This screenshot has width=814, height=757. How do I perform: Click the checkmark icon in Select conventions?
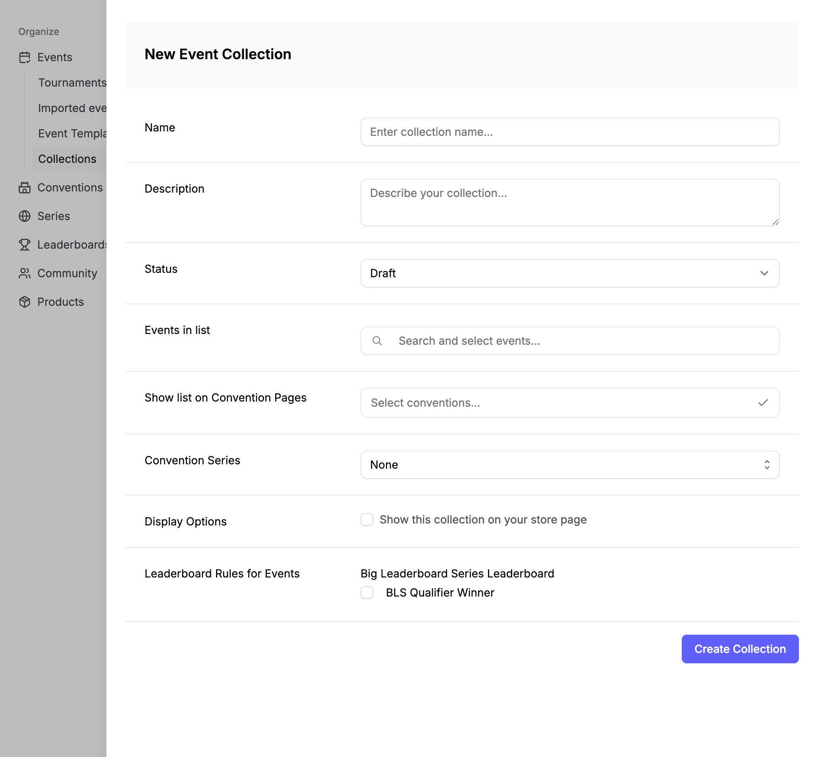coord(763,403)
